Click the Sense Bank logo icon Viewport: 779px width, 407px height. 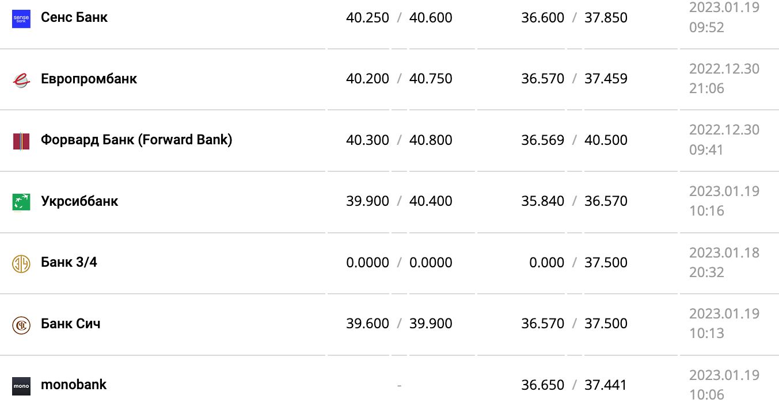point(21,19)
